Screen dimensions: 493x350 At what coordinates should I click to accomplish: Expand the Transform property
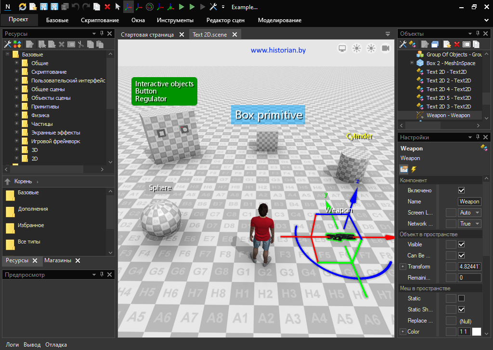(x=402, y=267)
